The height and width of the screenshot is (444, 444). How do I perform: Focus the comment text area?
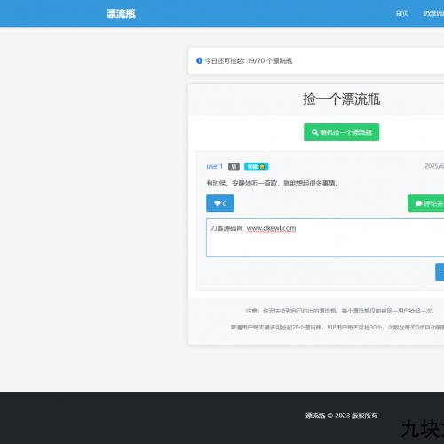point(325,237)
